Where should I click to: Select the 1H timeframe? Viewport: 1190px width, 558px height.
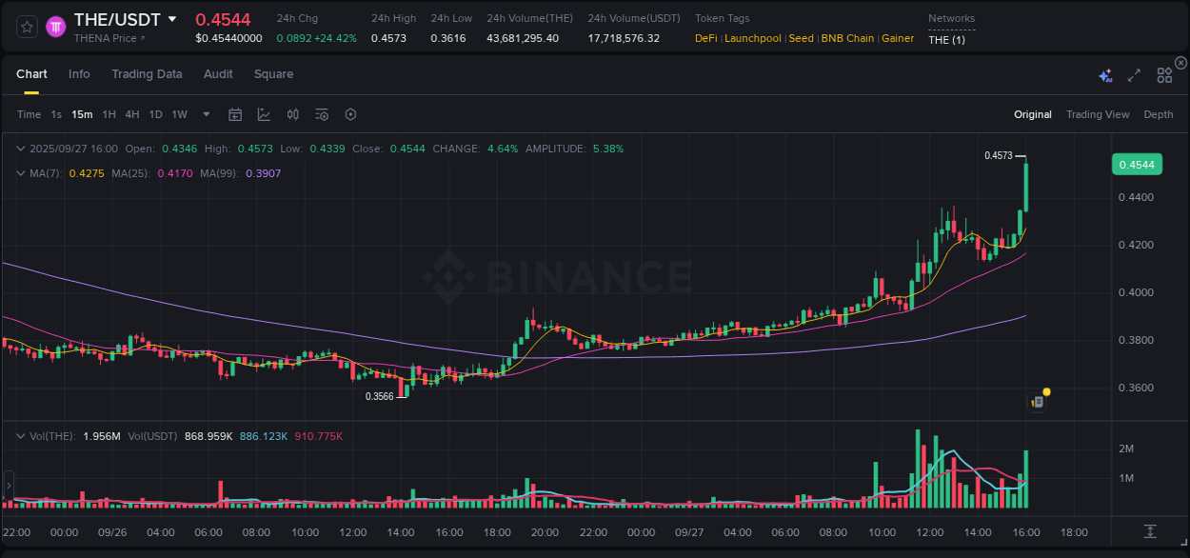tap(107, 114)
